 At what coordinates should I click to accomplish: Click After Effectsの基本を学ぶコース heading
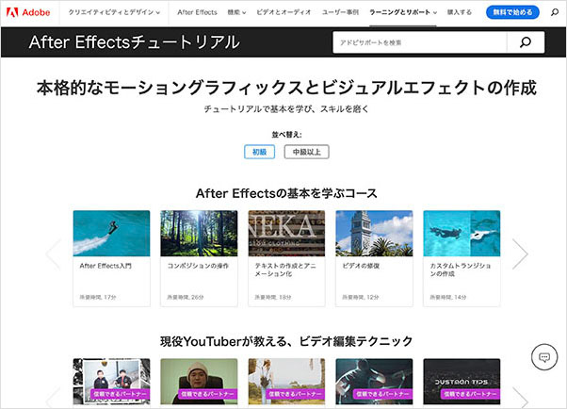tap(286, 193)
